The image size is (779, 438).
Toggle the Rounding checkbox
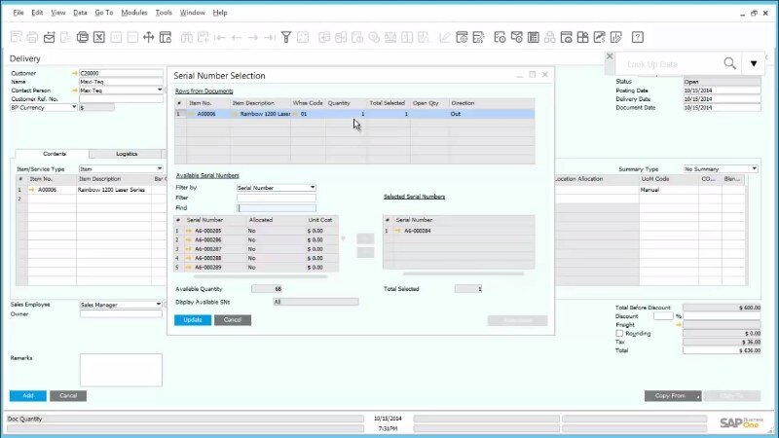[619, 333]
